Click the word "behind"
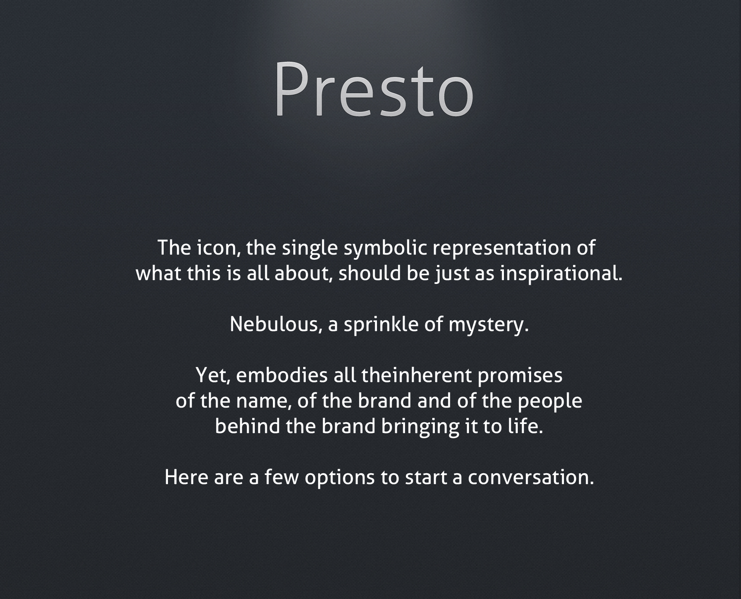741x599 pixels. click(x=247, y=427)
